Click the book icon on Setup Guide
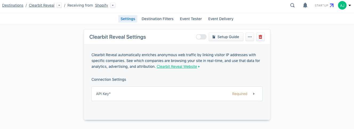This screenshot has height=129, width=354. [214, 37]
